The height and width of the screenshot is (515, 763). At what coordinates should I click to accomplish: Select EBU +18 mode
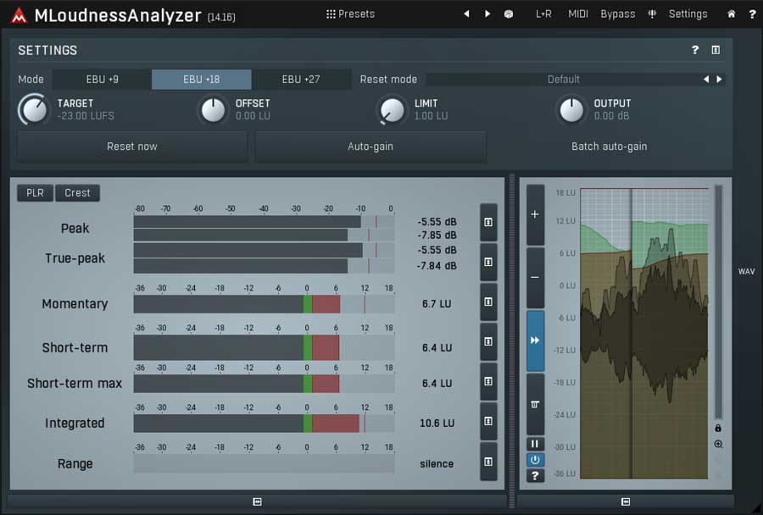point(202,80)
